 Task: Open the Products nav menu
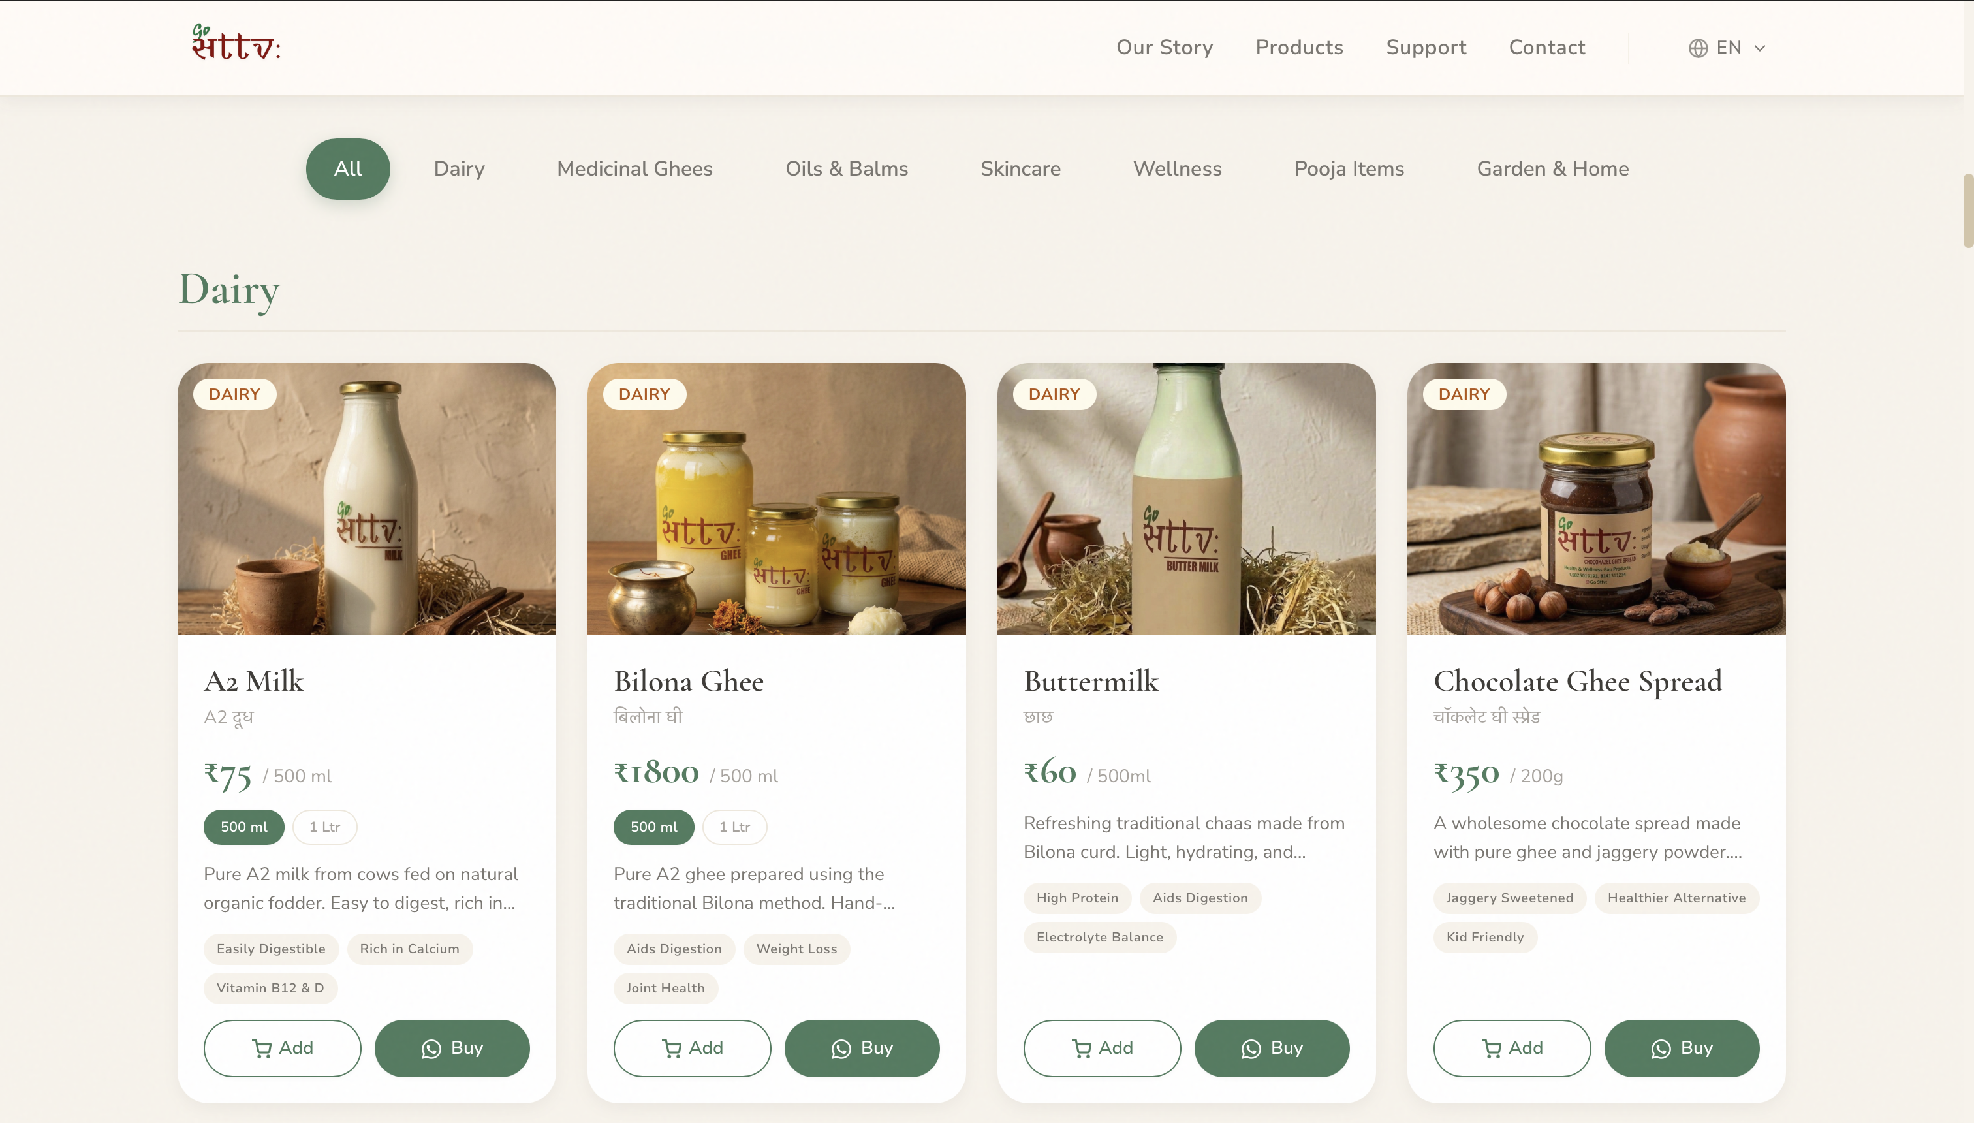pos(1298,47)
